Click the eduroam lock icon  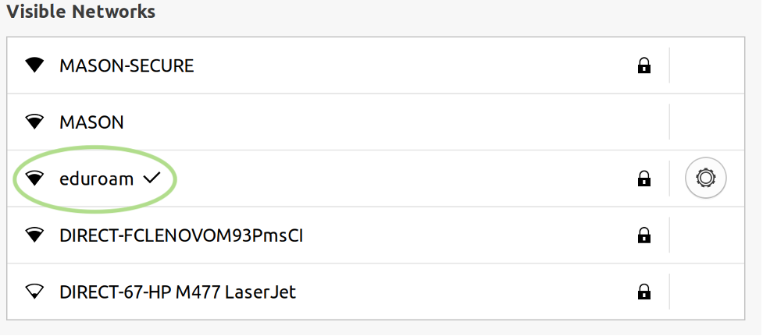click(644, 179)
